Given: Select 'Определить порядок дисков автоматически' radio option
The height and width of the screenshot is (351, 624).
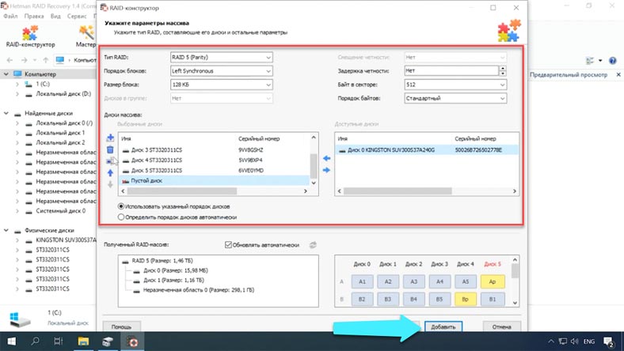Looking at the screenshot, I should coord(121,216).
